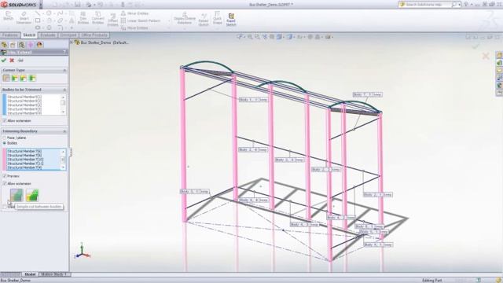Open the SolidWorks menu arrow
This screenshot has width=503, height=283.
click(x=41, y=5)
